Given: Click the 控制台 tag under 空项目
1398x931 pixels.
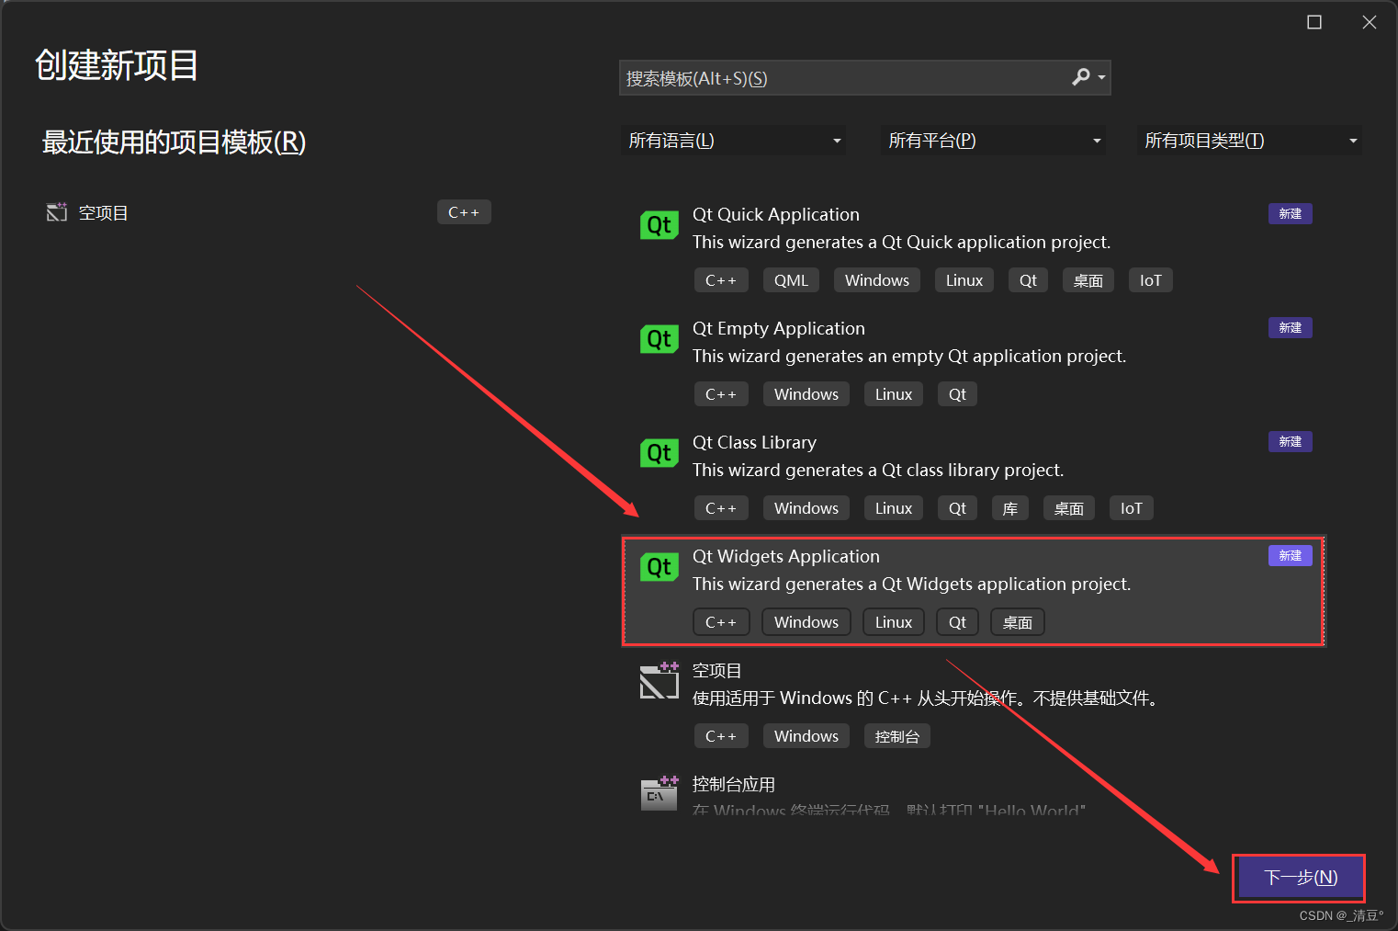Looking at the screenshot, I should (x=897, y=736).
